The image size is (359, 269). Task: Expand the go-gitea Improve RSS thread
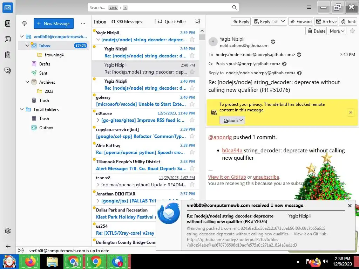[x=98, y=120]
